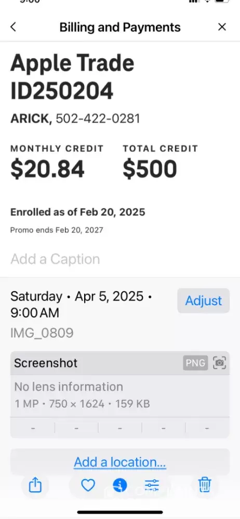Favorite the photo with the heart icon
The height and width of the screenshot is (519, 240).
tap(88, 486)
